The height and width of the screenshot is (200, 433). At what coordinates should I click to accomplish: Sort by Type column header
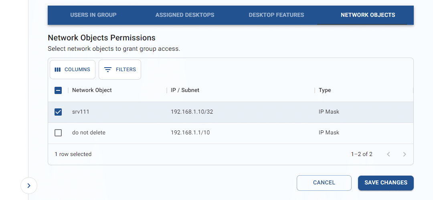pyautogui.click(x=325, y=90)
